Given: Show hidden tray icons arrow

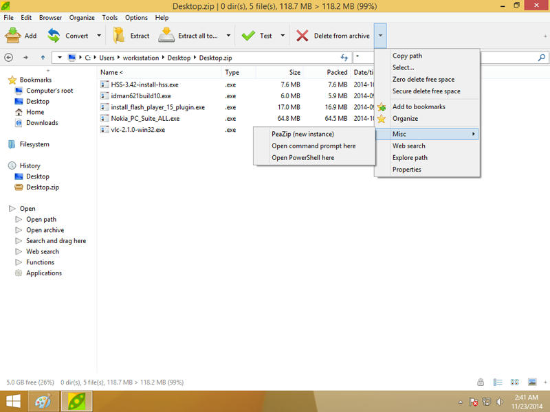Looking at the screenshot, I should [460, 402].
